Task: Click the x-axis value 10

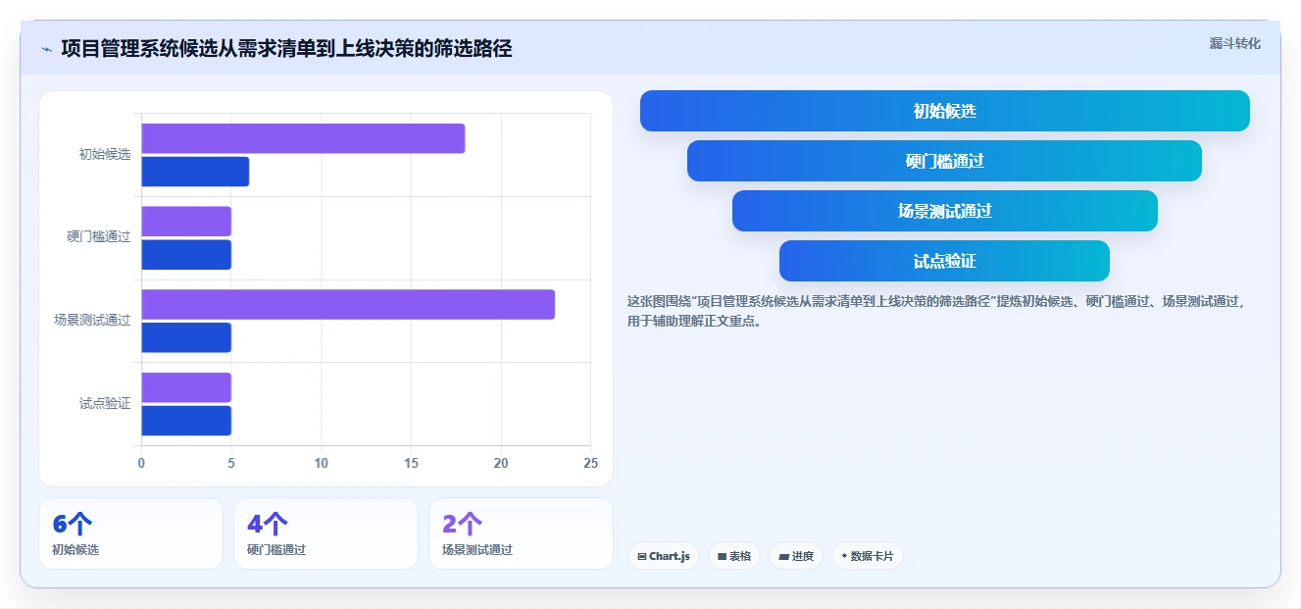Action: pos(321,463)
